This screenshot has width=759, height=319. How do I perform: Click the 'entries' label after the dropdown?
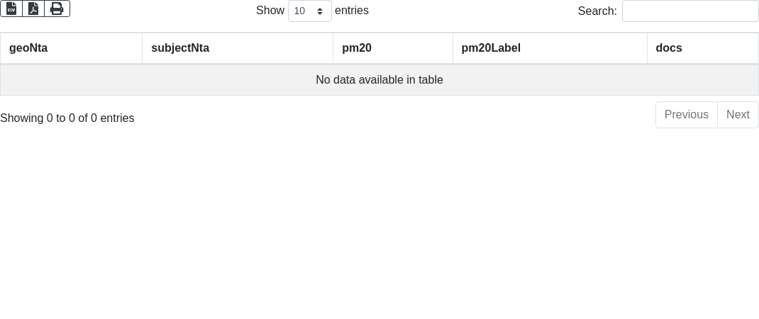pyautogui.click(x=352, y=11)
